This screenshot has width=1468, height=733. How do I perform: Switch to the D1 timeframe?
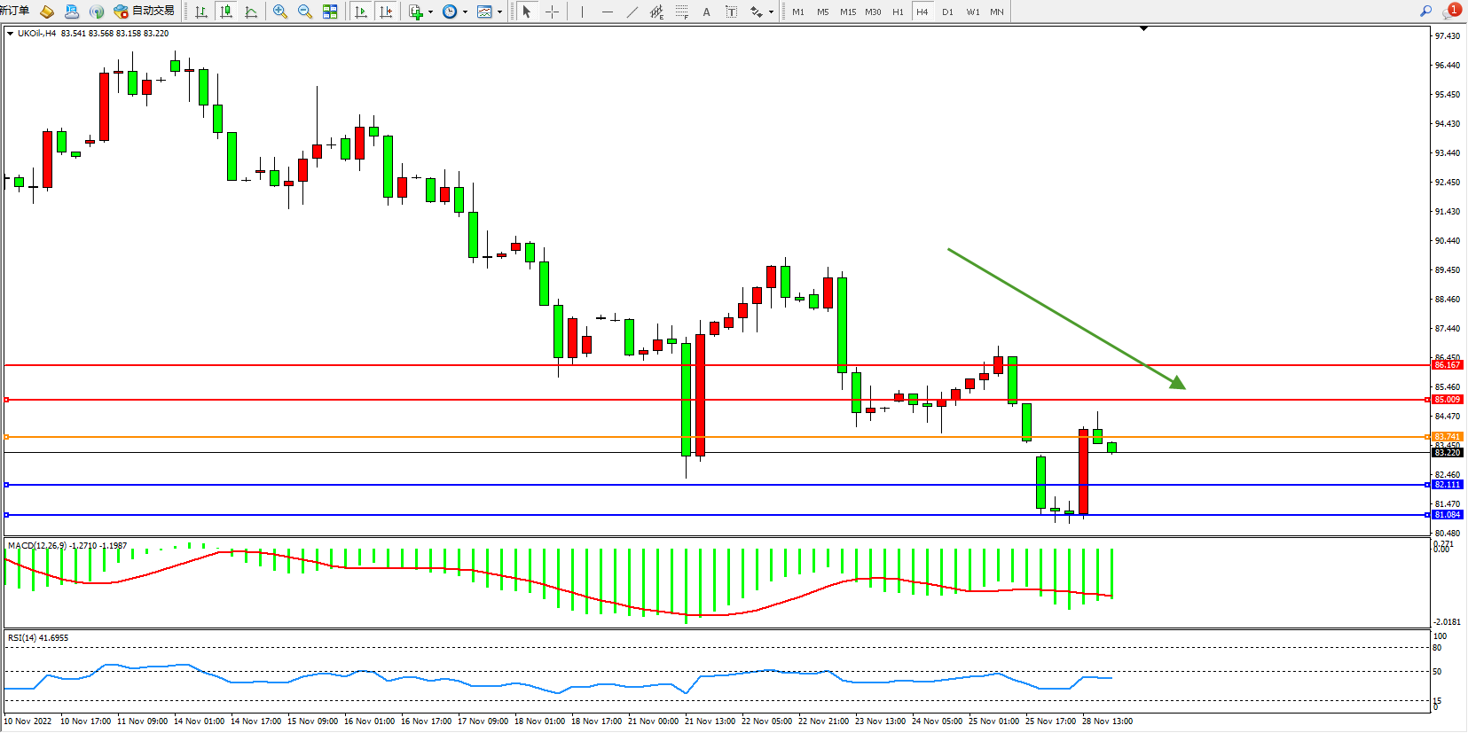click(947, 12)
